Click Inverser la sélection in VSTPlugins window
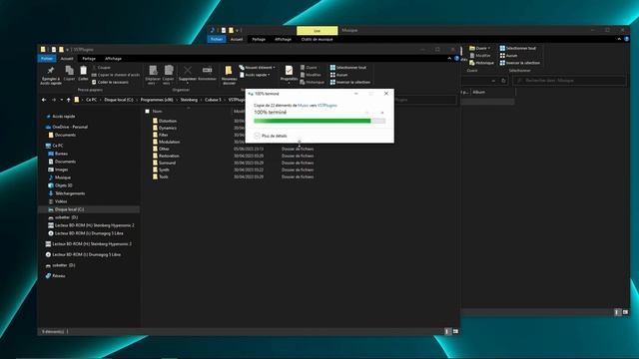 (350, 82)
